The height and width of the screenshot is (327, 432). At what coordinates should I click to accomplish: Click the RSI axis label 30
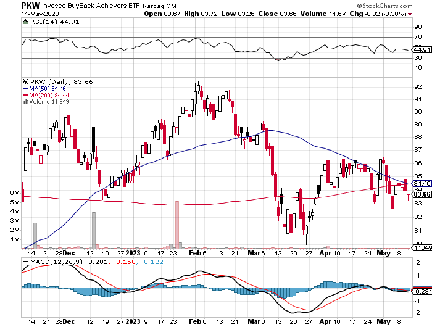pos(418,57)
